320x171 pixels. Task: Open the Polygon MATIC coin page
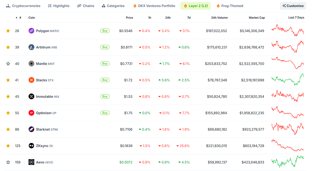[48, 31]
